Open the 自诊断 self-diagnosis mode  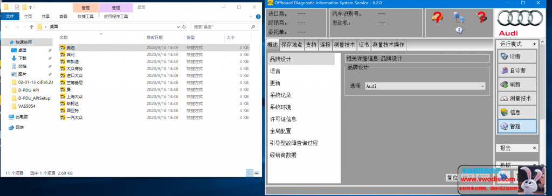517,71
